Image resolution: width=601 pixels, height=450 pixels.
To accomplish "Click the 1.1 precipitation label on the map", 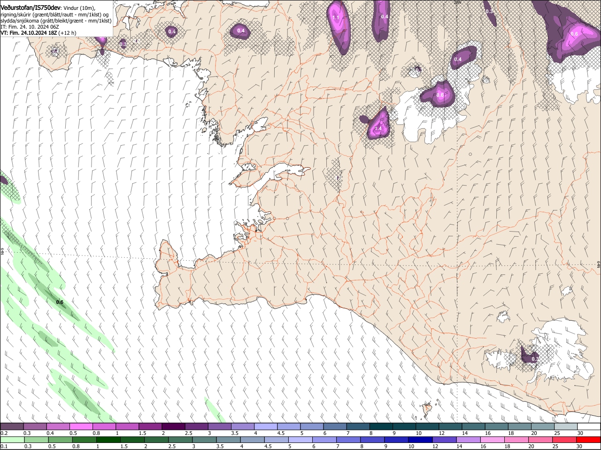I will [336, 17].
